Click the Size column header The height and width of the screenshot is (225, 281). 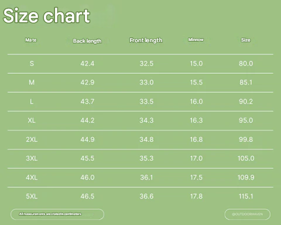[x=245, y=40]
